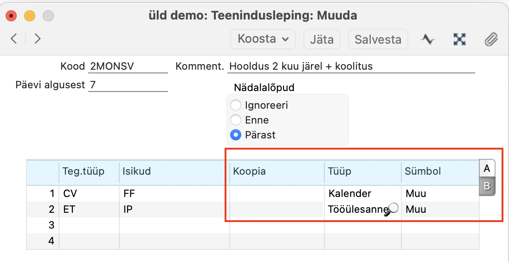Select the CV cell under Teg.tüüp

tap(89, 194)
